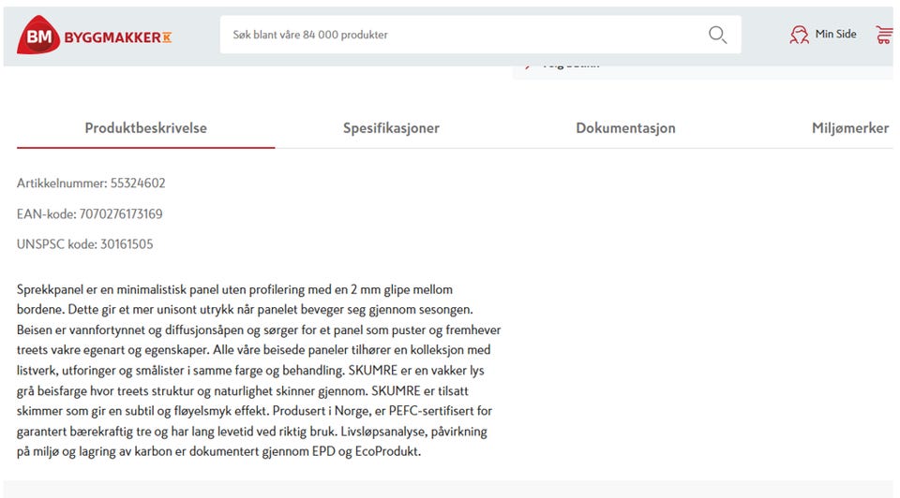Open the Dokumentasjon tab
900x498 pixels.
point(625,128)
